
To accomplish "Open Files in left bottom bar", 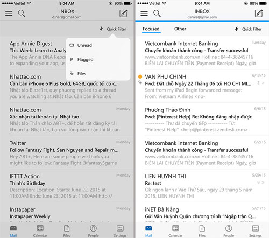I will 67,231.
